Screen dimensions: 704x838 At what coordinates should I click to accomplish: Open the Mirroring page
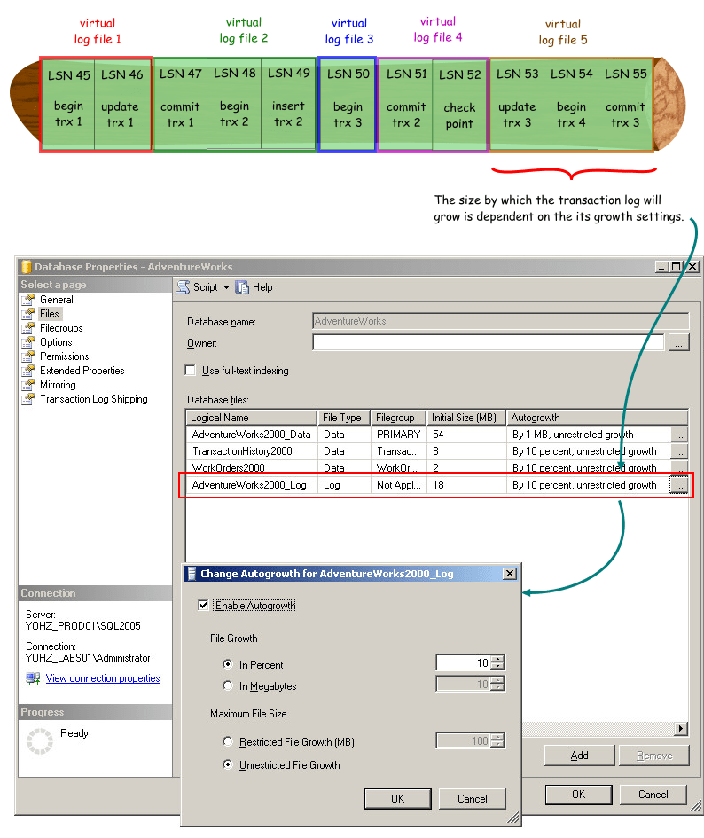point(58,385)
